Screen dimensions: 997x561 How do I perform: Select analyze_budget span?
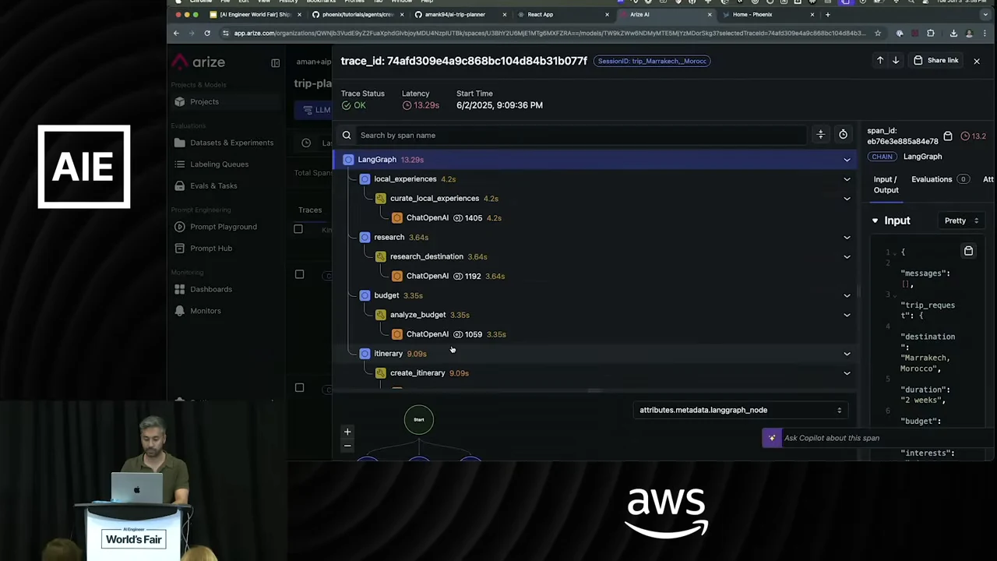[596, 315]
